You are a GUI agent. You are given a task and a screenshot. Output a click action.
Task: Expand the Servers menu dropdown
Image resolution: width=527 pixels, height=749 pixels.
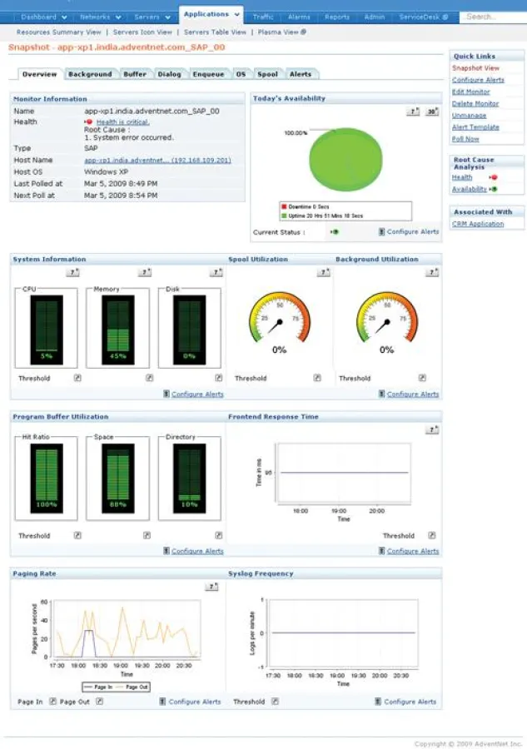click(167, 17)
